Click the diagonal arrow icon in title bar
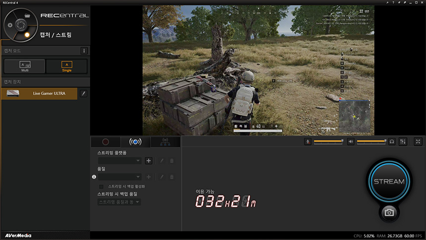 pyautogui.click(x=405, y=2)
